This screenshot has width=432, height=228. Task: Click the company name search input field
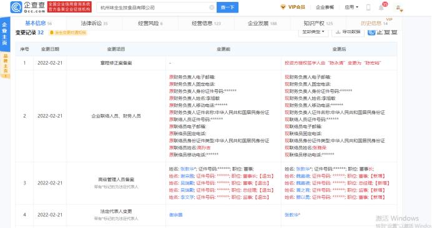coord(153,7)
